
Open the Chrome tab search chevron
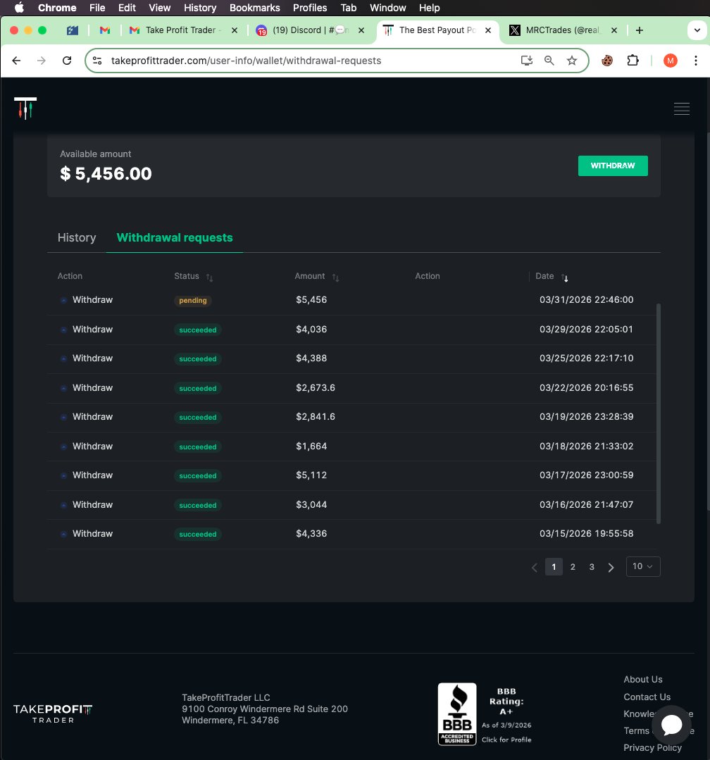698,31
